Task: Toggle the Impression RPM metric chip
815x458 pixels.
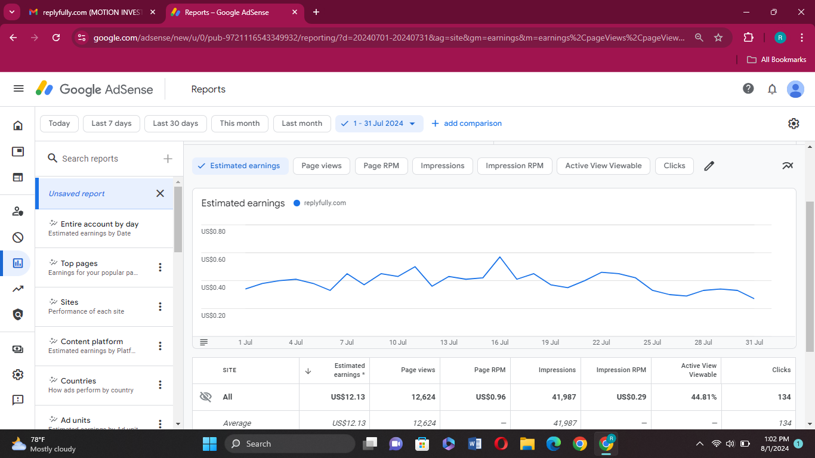Action: tap(515, 166)
